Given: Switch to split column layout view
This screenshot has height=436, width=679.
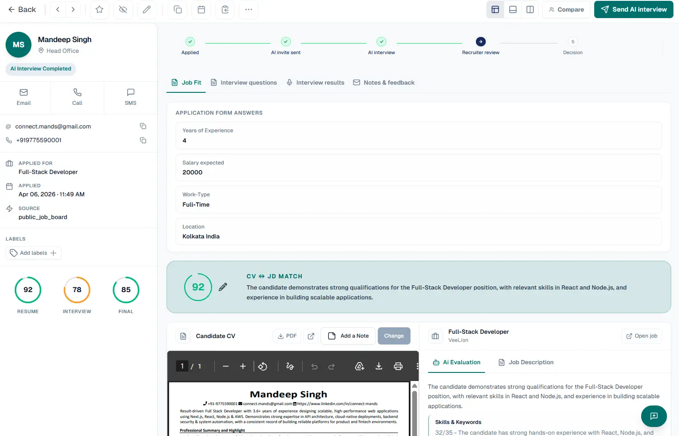Looking at the screenshot, I should (x=530, y=9).
